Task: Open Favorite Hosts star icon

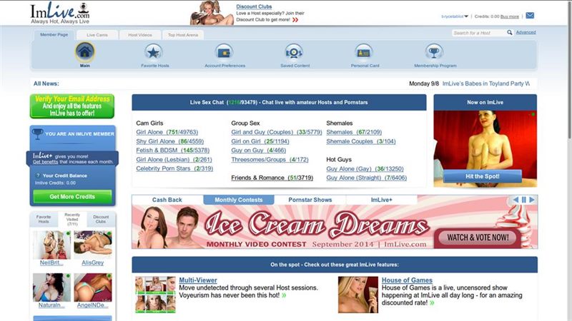Action: pyautogui.click(x=153, y=52)
